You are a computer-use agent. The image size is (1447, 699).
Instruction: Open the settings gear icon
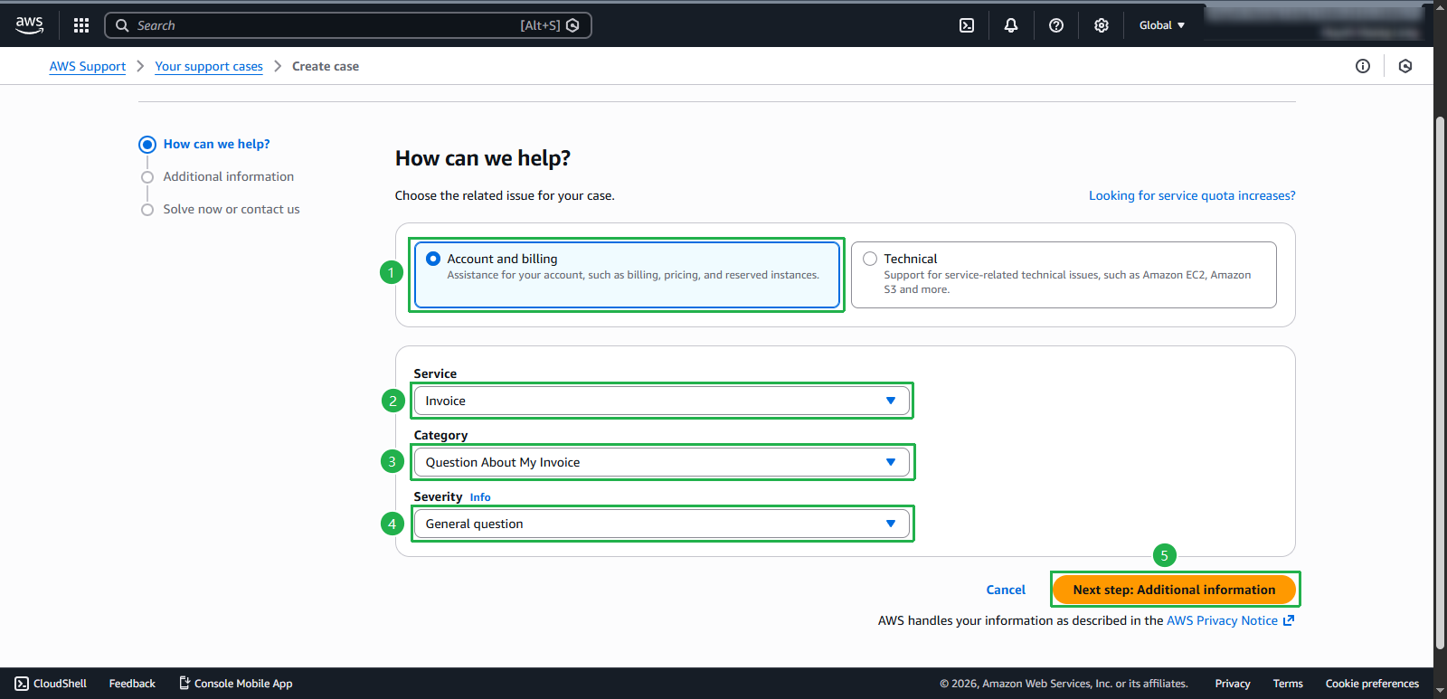tap(1102, 25)
